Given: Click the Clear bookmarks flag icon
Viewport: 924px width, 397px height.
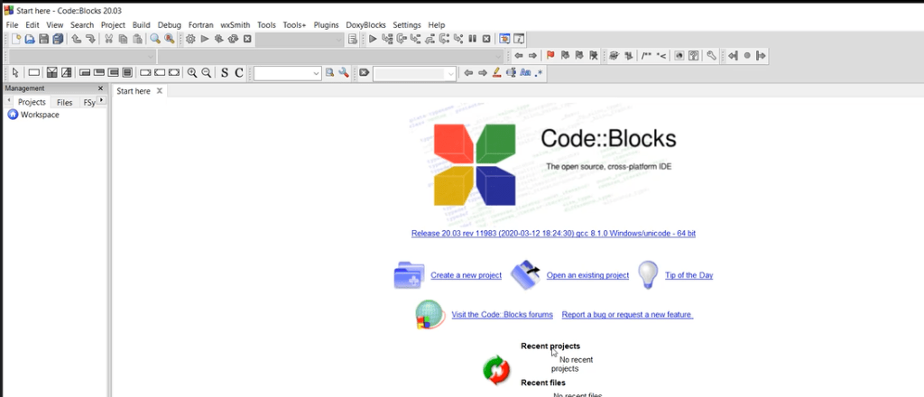Looking at the screenshot, I should [x=594, y=55].
